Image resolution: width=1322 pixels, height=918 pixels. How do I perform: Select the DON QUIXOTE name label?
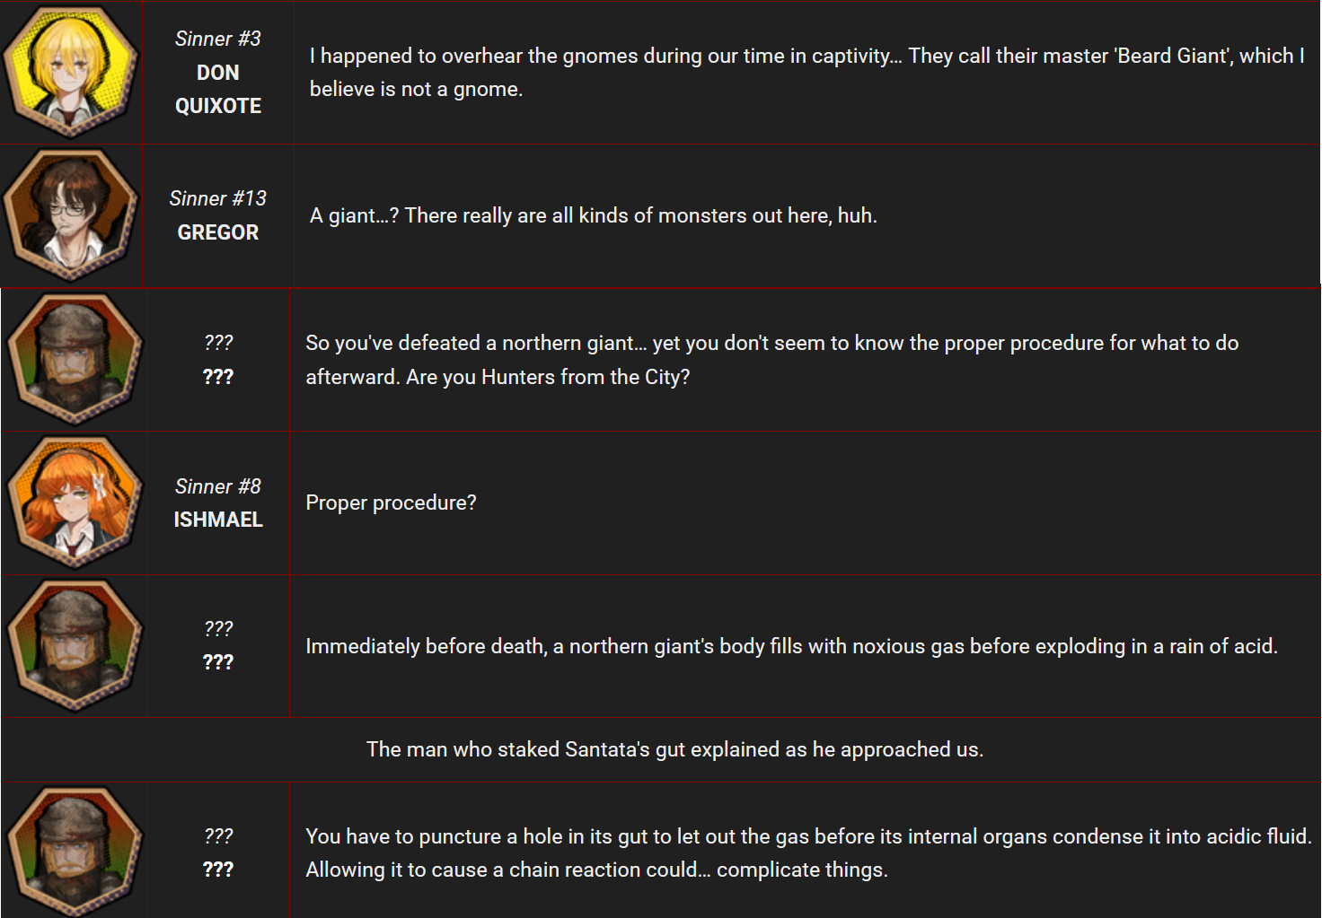click(218, 89)
